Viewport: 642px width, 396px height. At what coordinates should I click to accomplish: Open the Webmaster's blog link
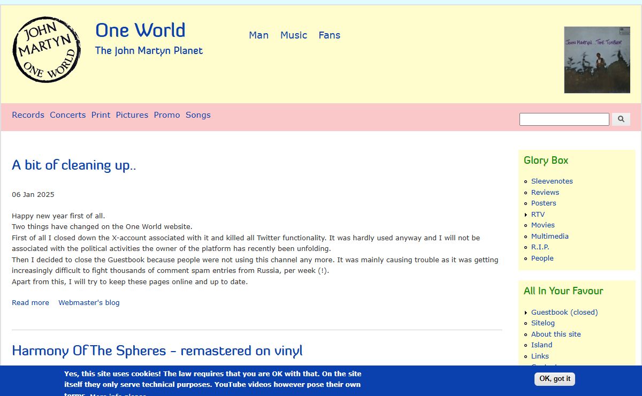(x=89, y=303)
